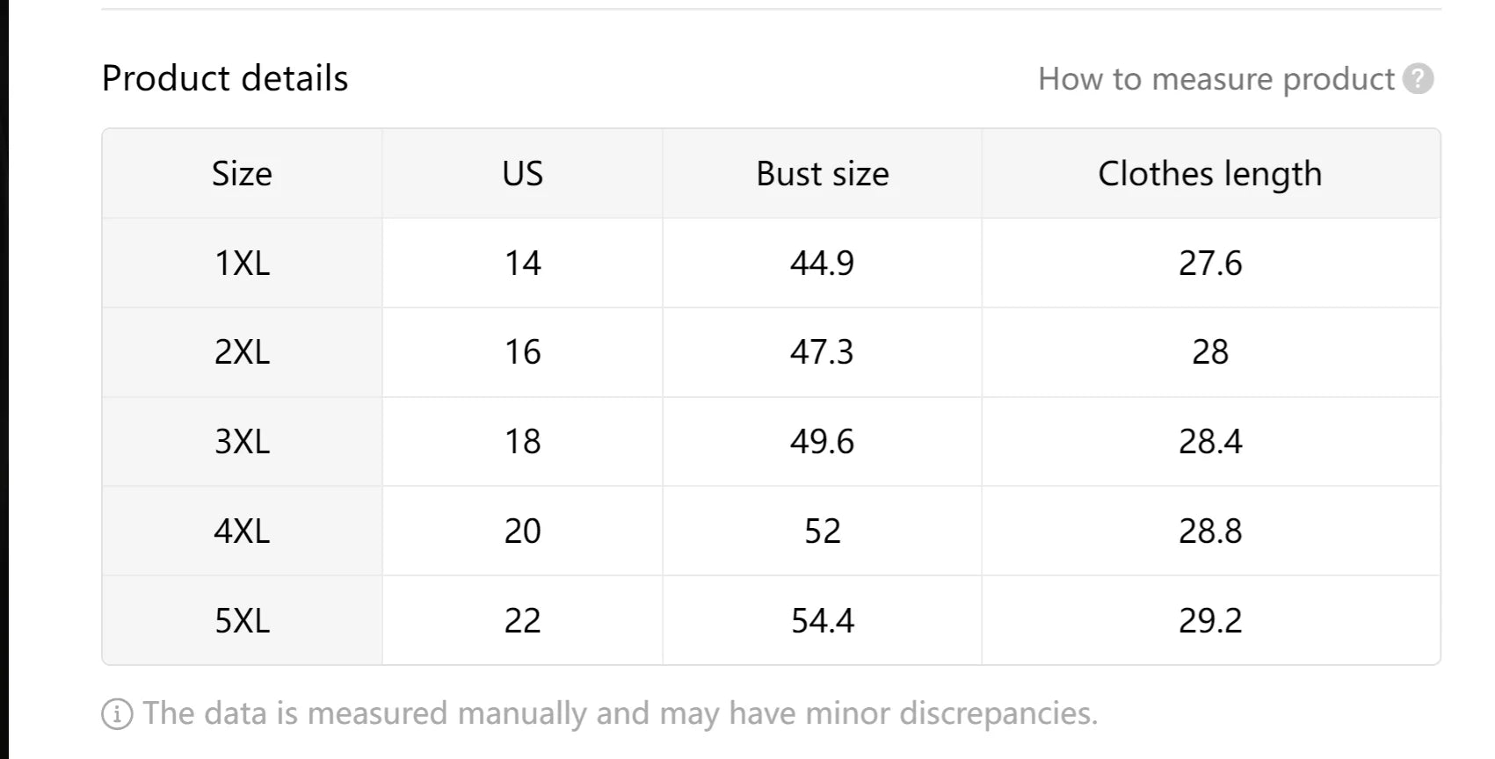Click bust size value 47.3
This screenshot has height=759, width=1495.
[x=822, y=352]
